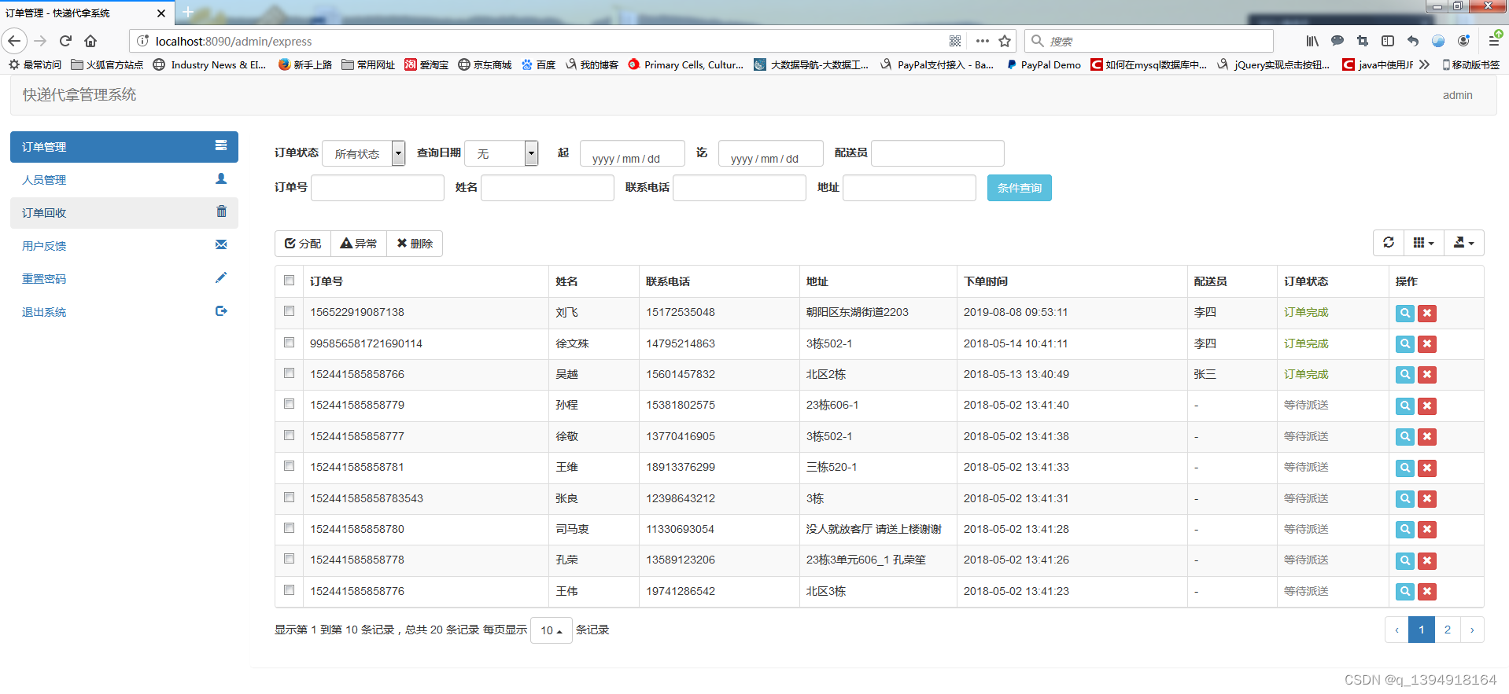View details of order 152441585858778
Image resolution: width=1509 pixels, height=694 pixels.
(1404, 560)
